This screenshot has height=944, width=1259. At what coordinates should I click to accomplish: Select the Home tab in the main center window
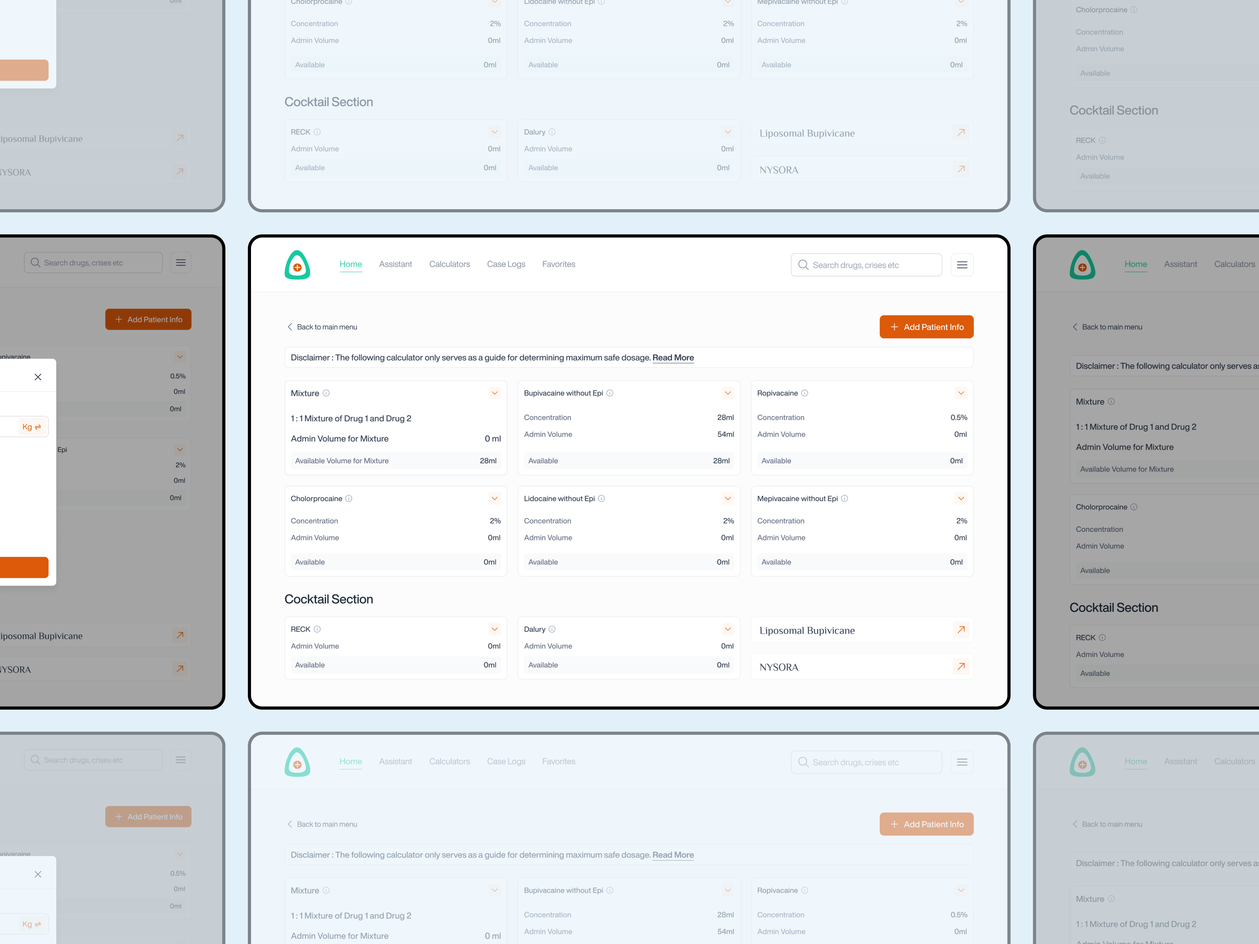tap(351, 264)
